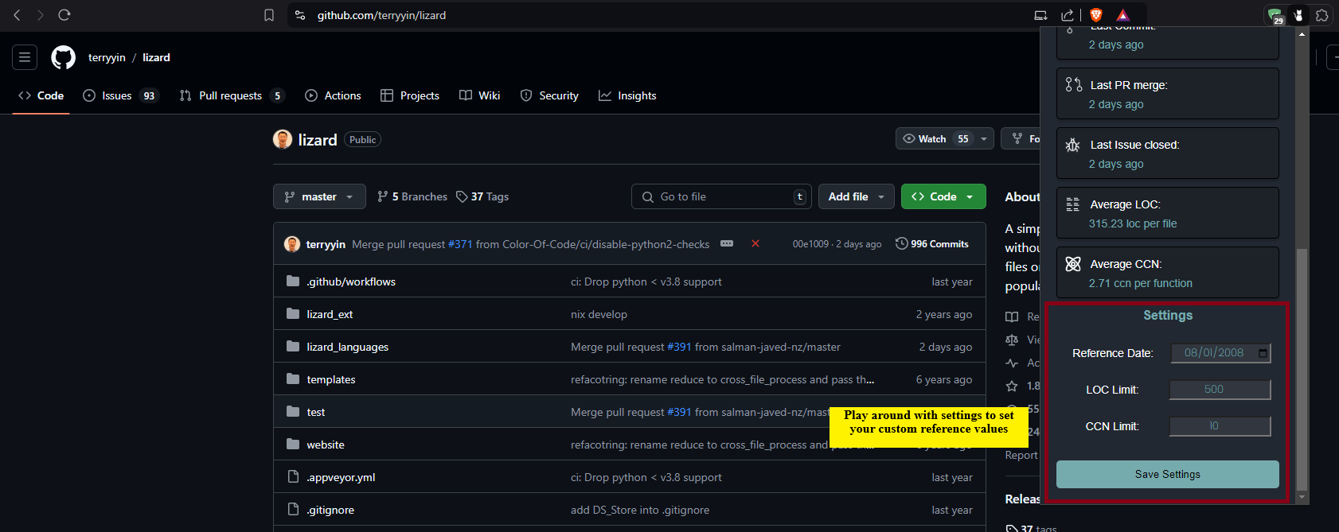Open 996 Commits history
This screenshot has width=1339, height=532.
point(932,243)
